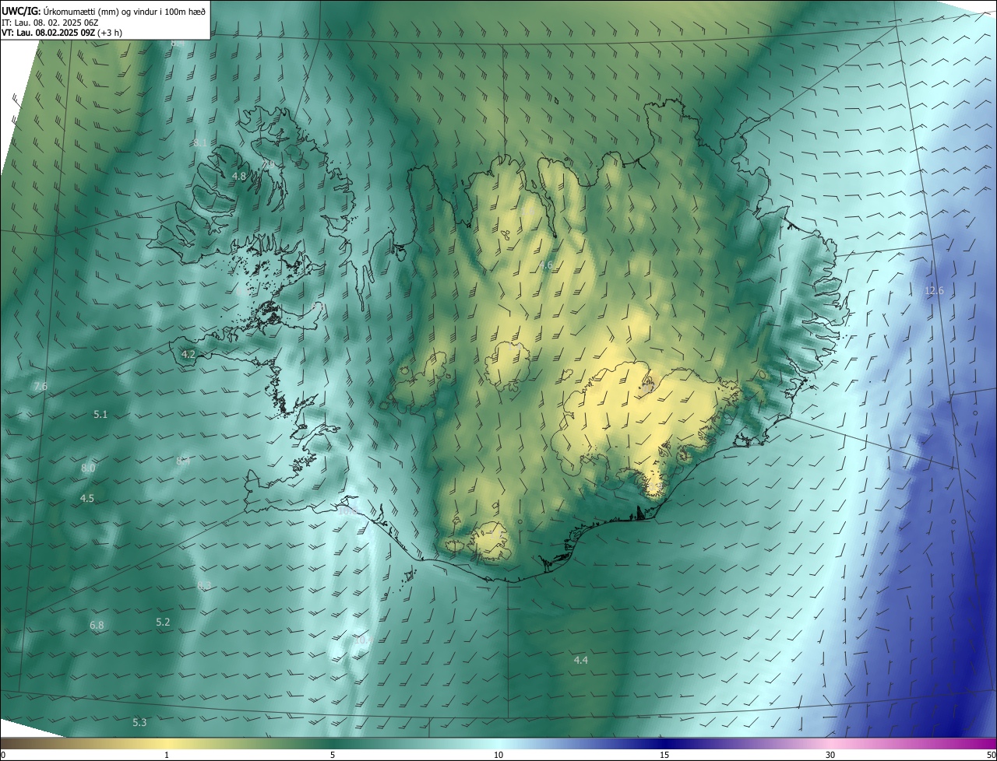Click the 12.6 value label east of Iceland

934,291
